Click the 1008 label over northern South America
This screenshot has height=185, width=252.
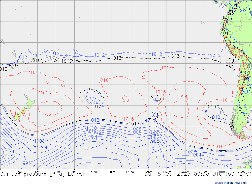tap(241, 11)
